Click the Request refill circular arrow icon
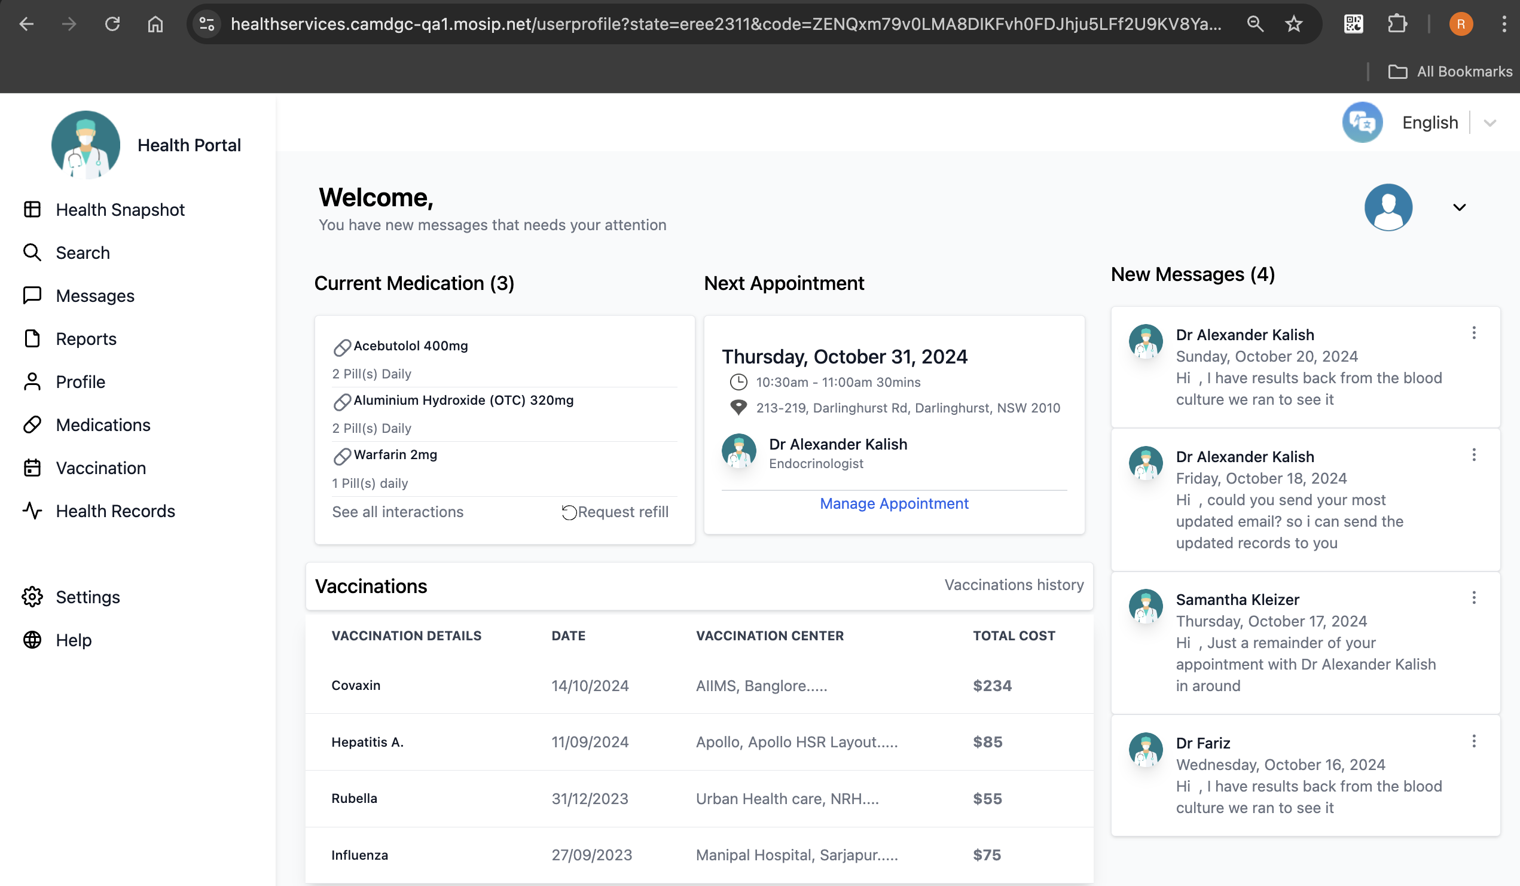This screenshot has width=1520, height=886. point(569,512)
